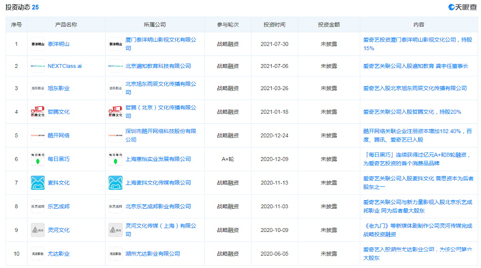Click the 哲腾文化 red product logo

coord(38,112)
